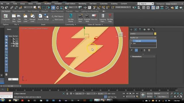Toggle the Percent Snap button

(103, 8)
